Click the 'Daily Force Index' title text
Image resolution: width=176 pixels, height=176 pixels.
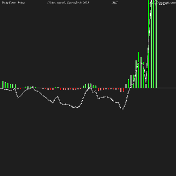pyautogui.click(x=13, y=2)
